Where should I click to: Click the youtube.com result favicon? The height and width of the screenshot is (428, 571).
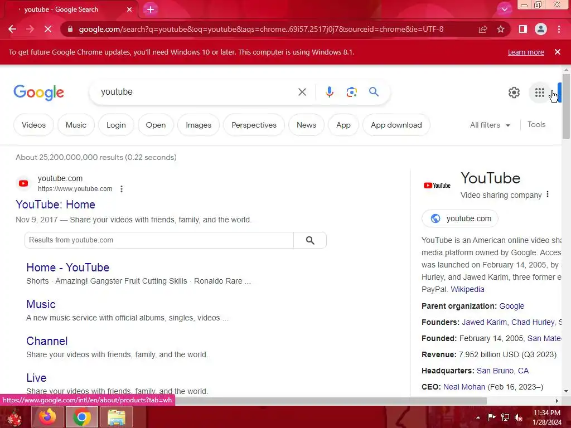(x=23, y=183)
